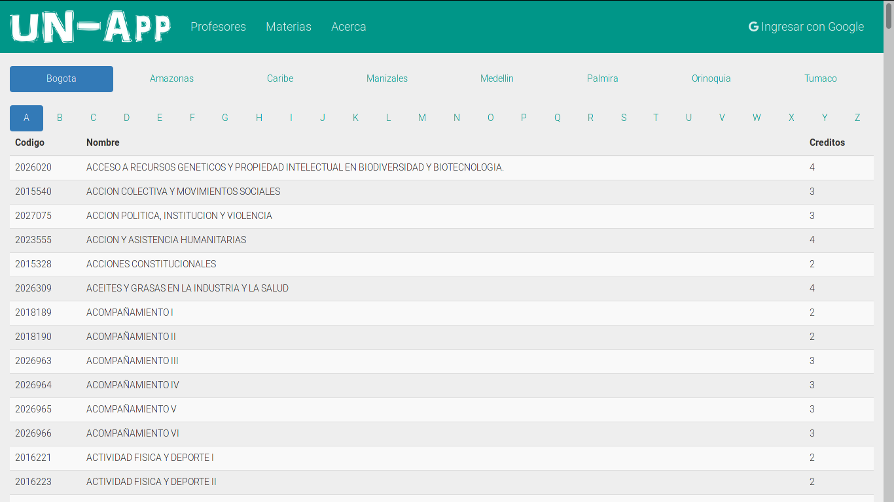Filter subjects by letter O
This screenshot has width=894, height=502.
[x=491, y=118]
